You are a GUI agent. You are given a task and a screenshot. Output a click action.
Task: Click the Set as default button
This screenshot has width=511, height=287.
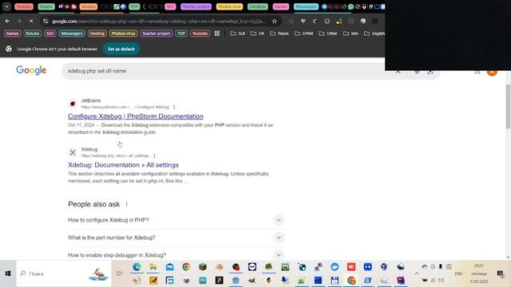tap(121, 49)
